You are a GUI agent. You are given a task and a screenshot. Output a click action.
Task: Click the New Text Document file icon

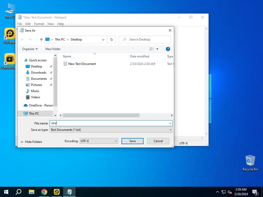point(65,64)
